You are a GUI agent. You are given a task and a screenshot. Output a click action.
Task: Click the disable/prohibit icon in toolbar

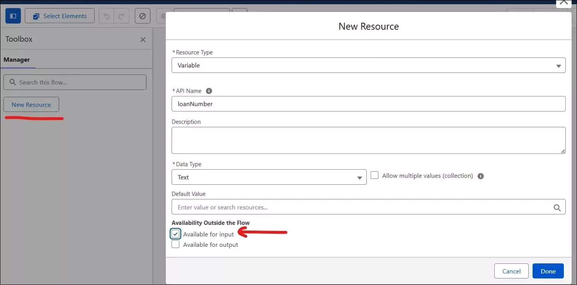pos(142,16)
